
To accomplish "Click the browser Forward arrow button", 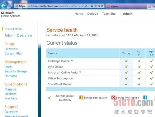I will pyautogui.click(x=10, y=6).
